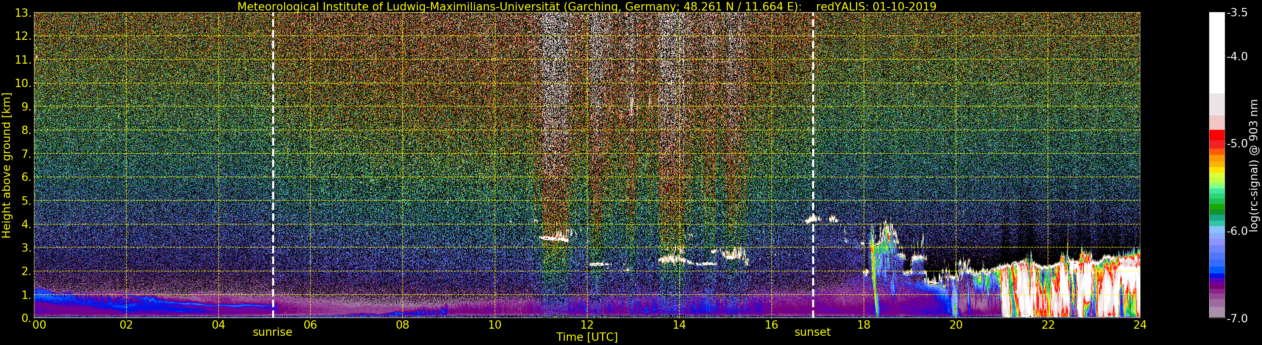Click the height tick label 7
The image size is (1262, 345).
coord(26,154)
